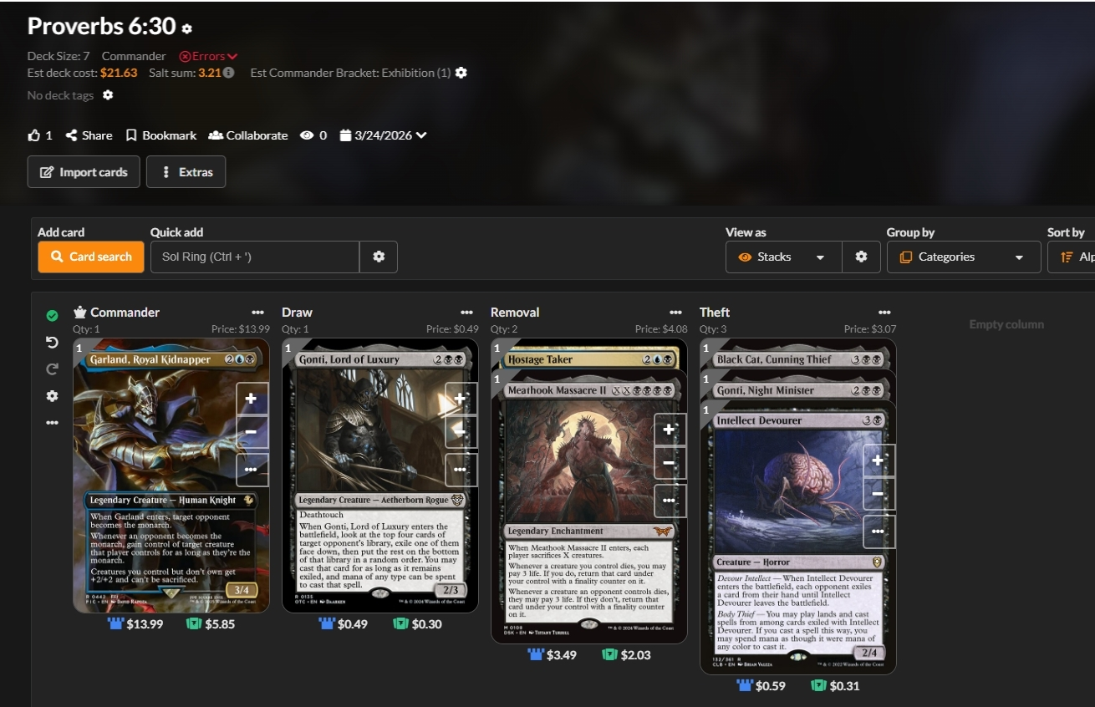Image resolution: width=1095 pixels, height=707 pixels.
Task: Open TCGplayer $5.85 price link
Action: click(x=211, y=623)
